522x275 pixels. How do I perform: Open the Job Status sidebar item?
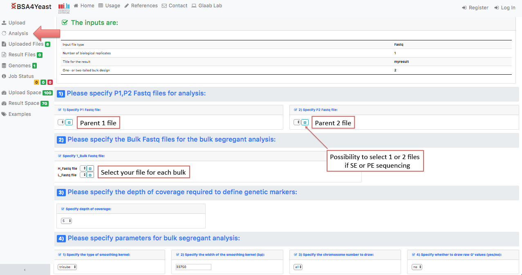tap(21, 76)
